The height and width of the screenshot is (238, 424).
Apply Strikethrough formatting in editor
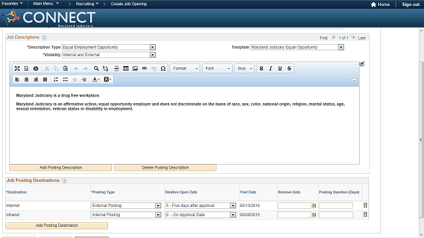pos(289,69)
